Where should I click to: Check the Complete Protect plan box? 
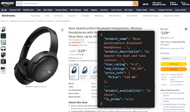162,104
